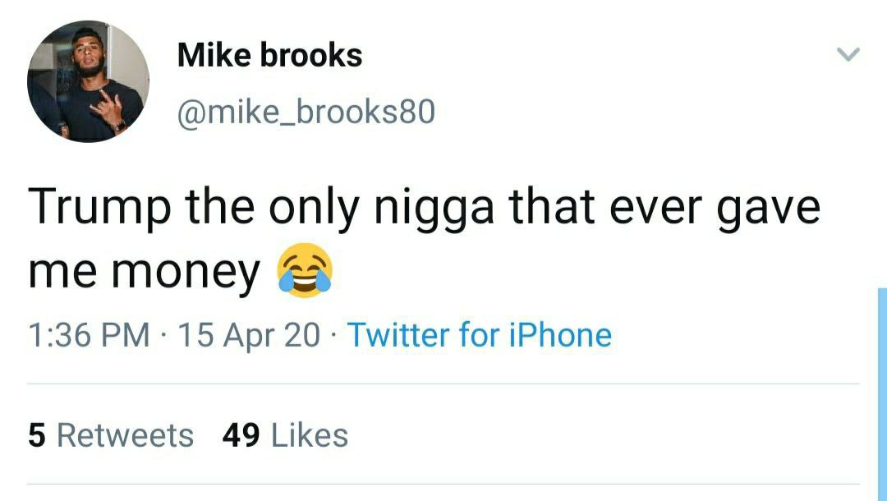The width and height of the screenshot is (887, 501).
Task: Click the crying-laughing emoji
Action: pos(305,270)
